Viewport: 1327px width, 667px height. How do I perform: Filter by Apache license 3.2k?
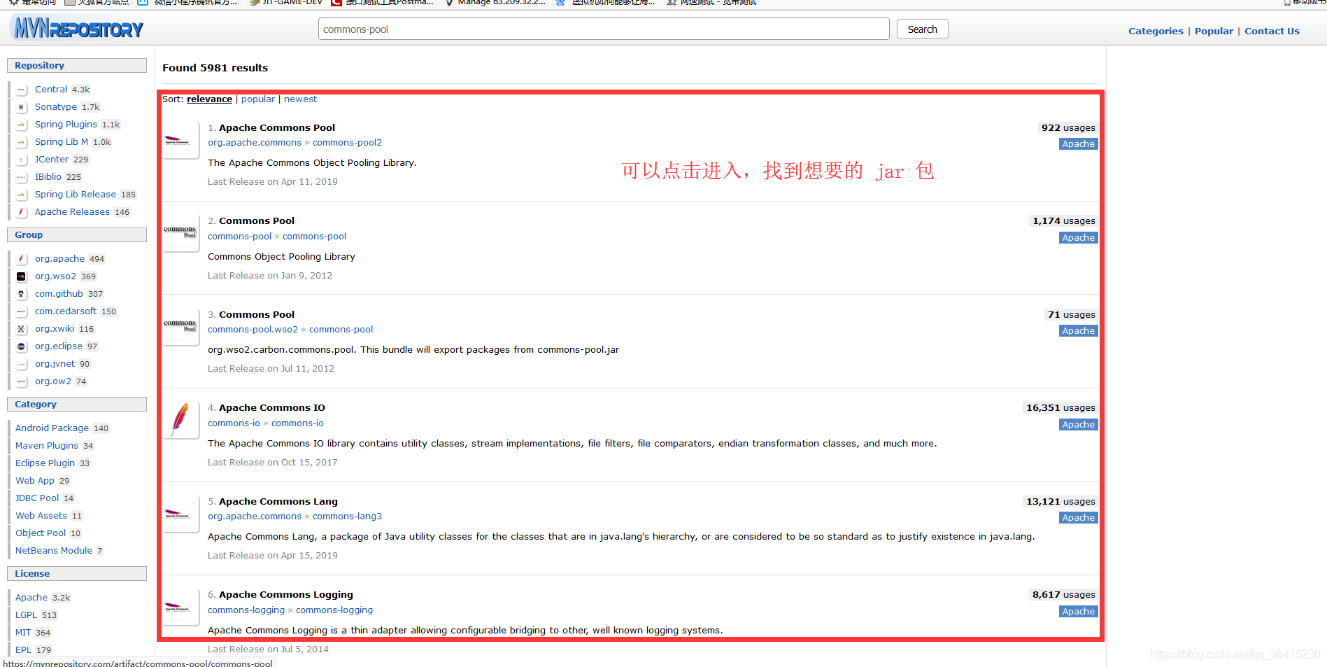point(31,598)
